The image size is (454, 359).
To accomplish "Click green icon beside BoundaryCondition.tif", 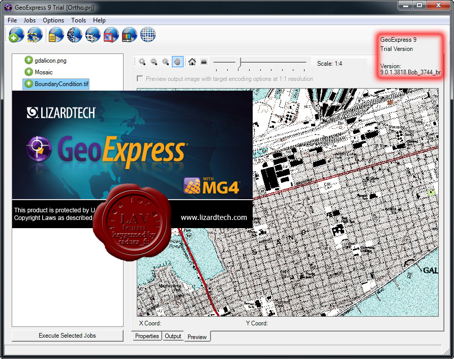I will coord(28,84).
